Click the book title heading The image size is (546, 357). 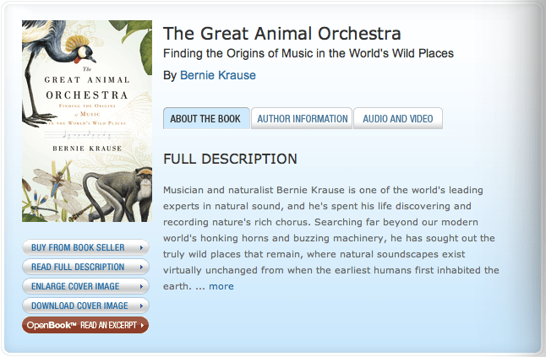[281, 34]
